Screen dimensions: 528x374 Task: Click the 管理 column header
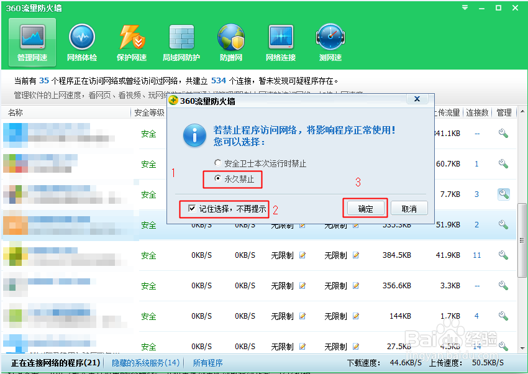coord(504,112)
